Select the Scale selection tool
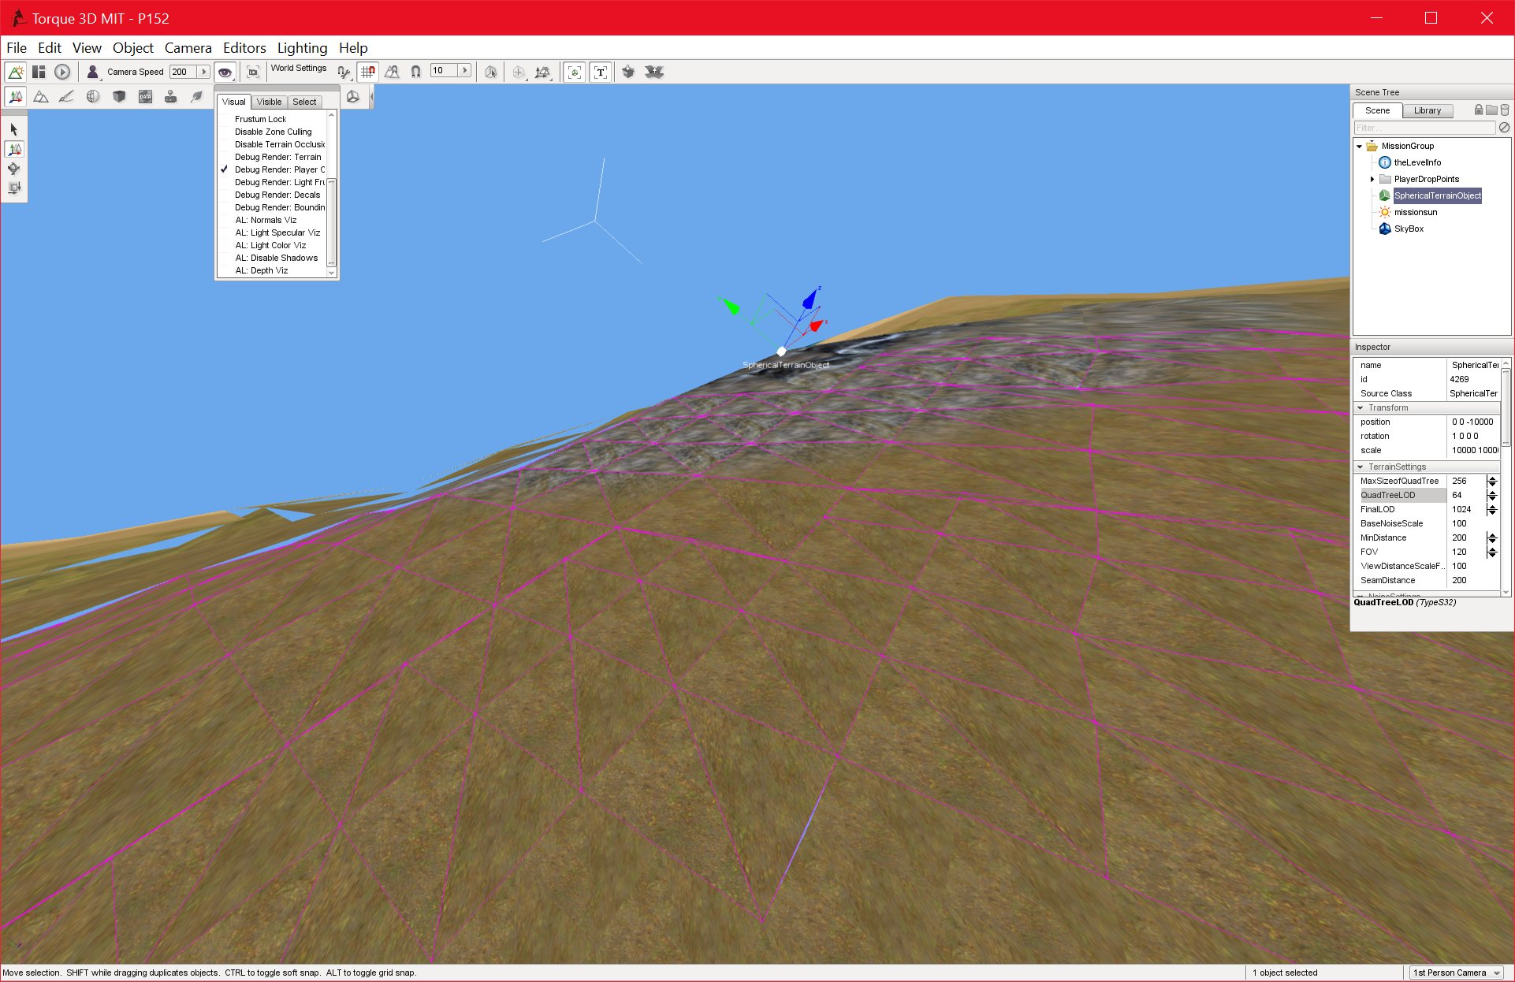Viewport: 1515px width, 982px height. pyautogui.click(x=14, y=188)
